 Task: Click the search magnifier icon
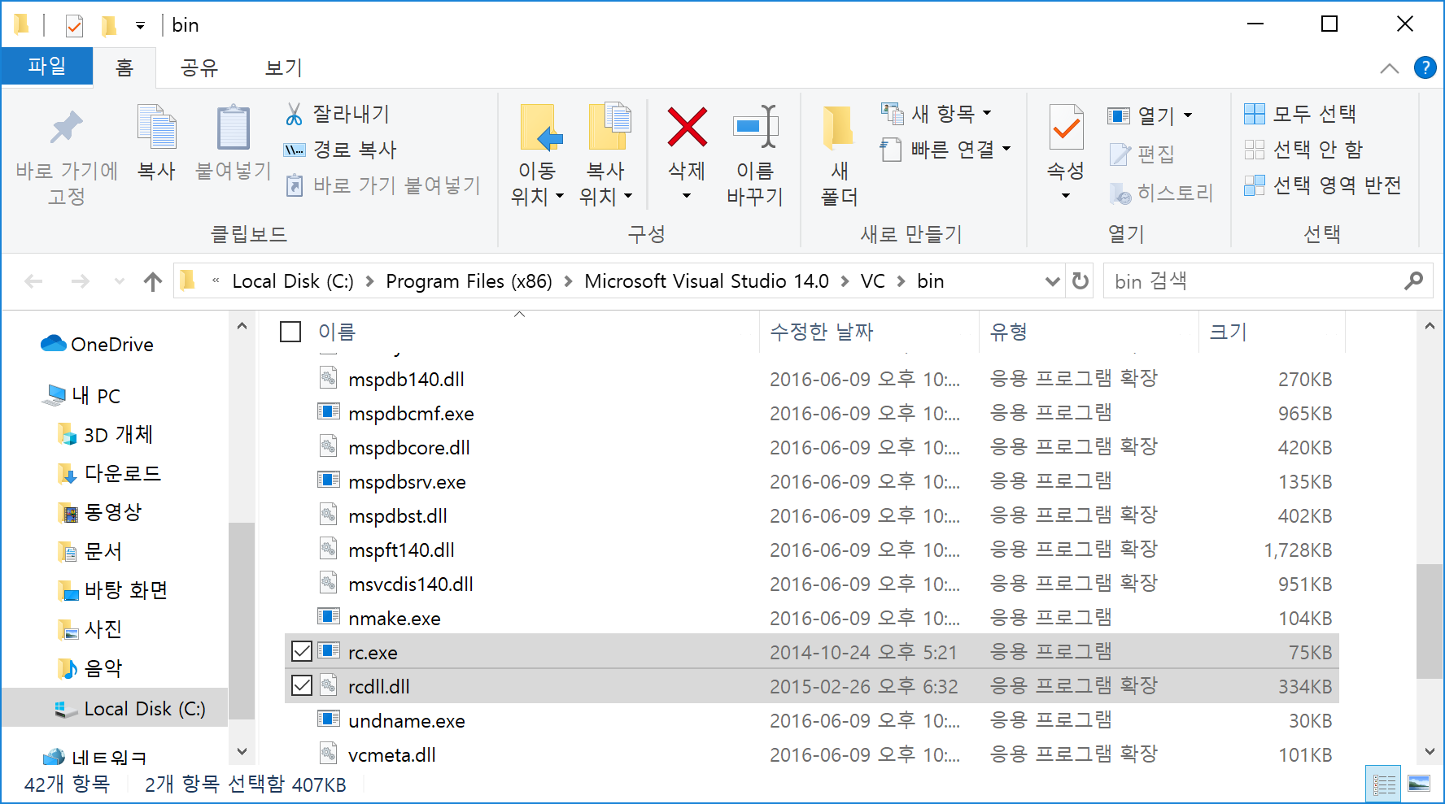click(1414, 281)
